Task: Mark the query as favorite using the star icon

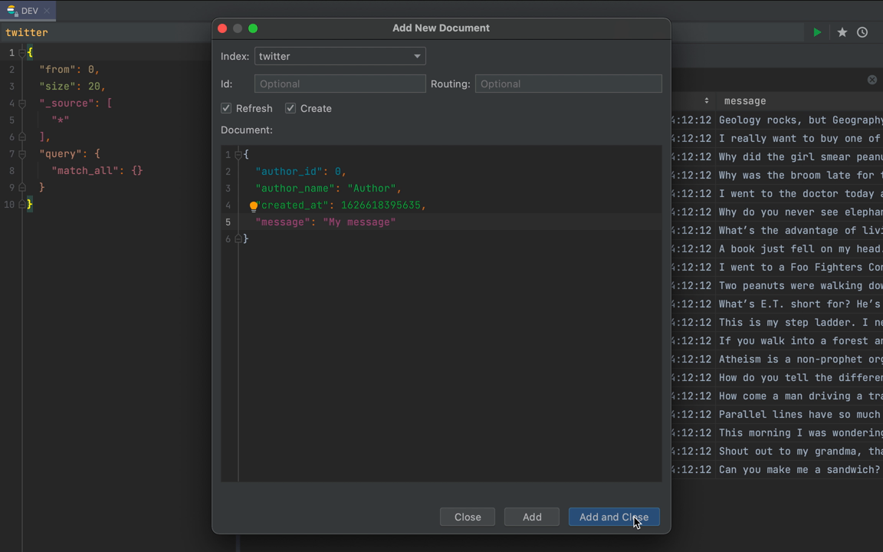Action: point(841,33)
